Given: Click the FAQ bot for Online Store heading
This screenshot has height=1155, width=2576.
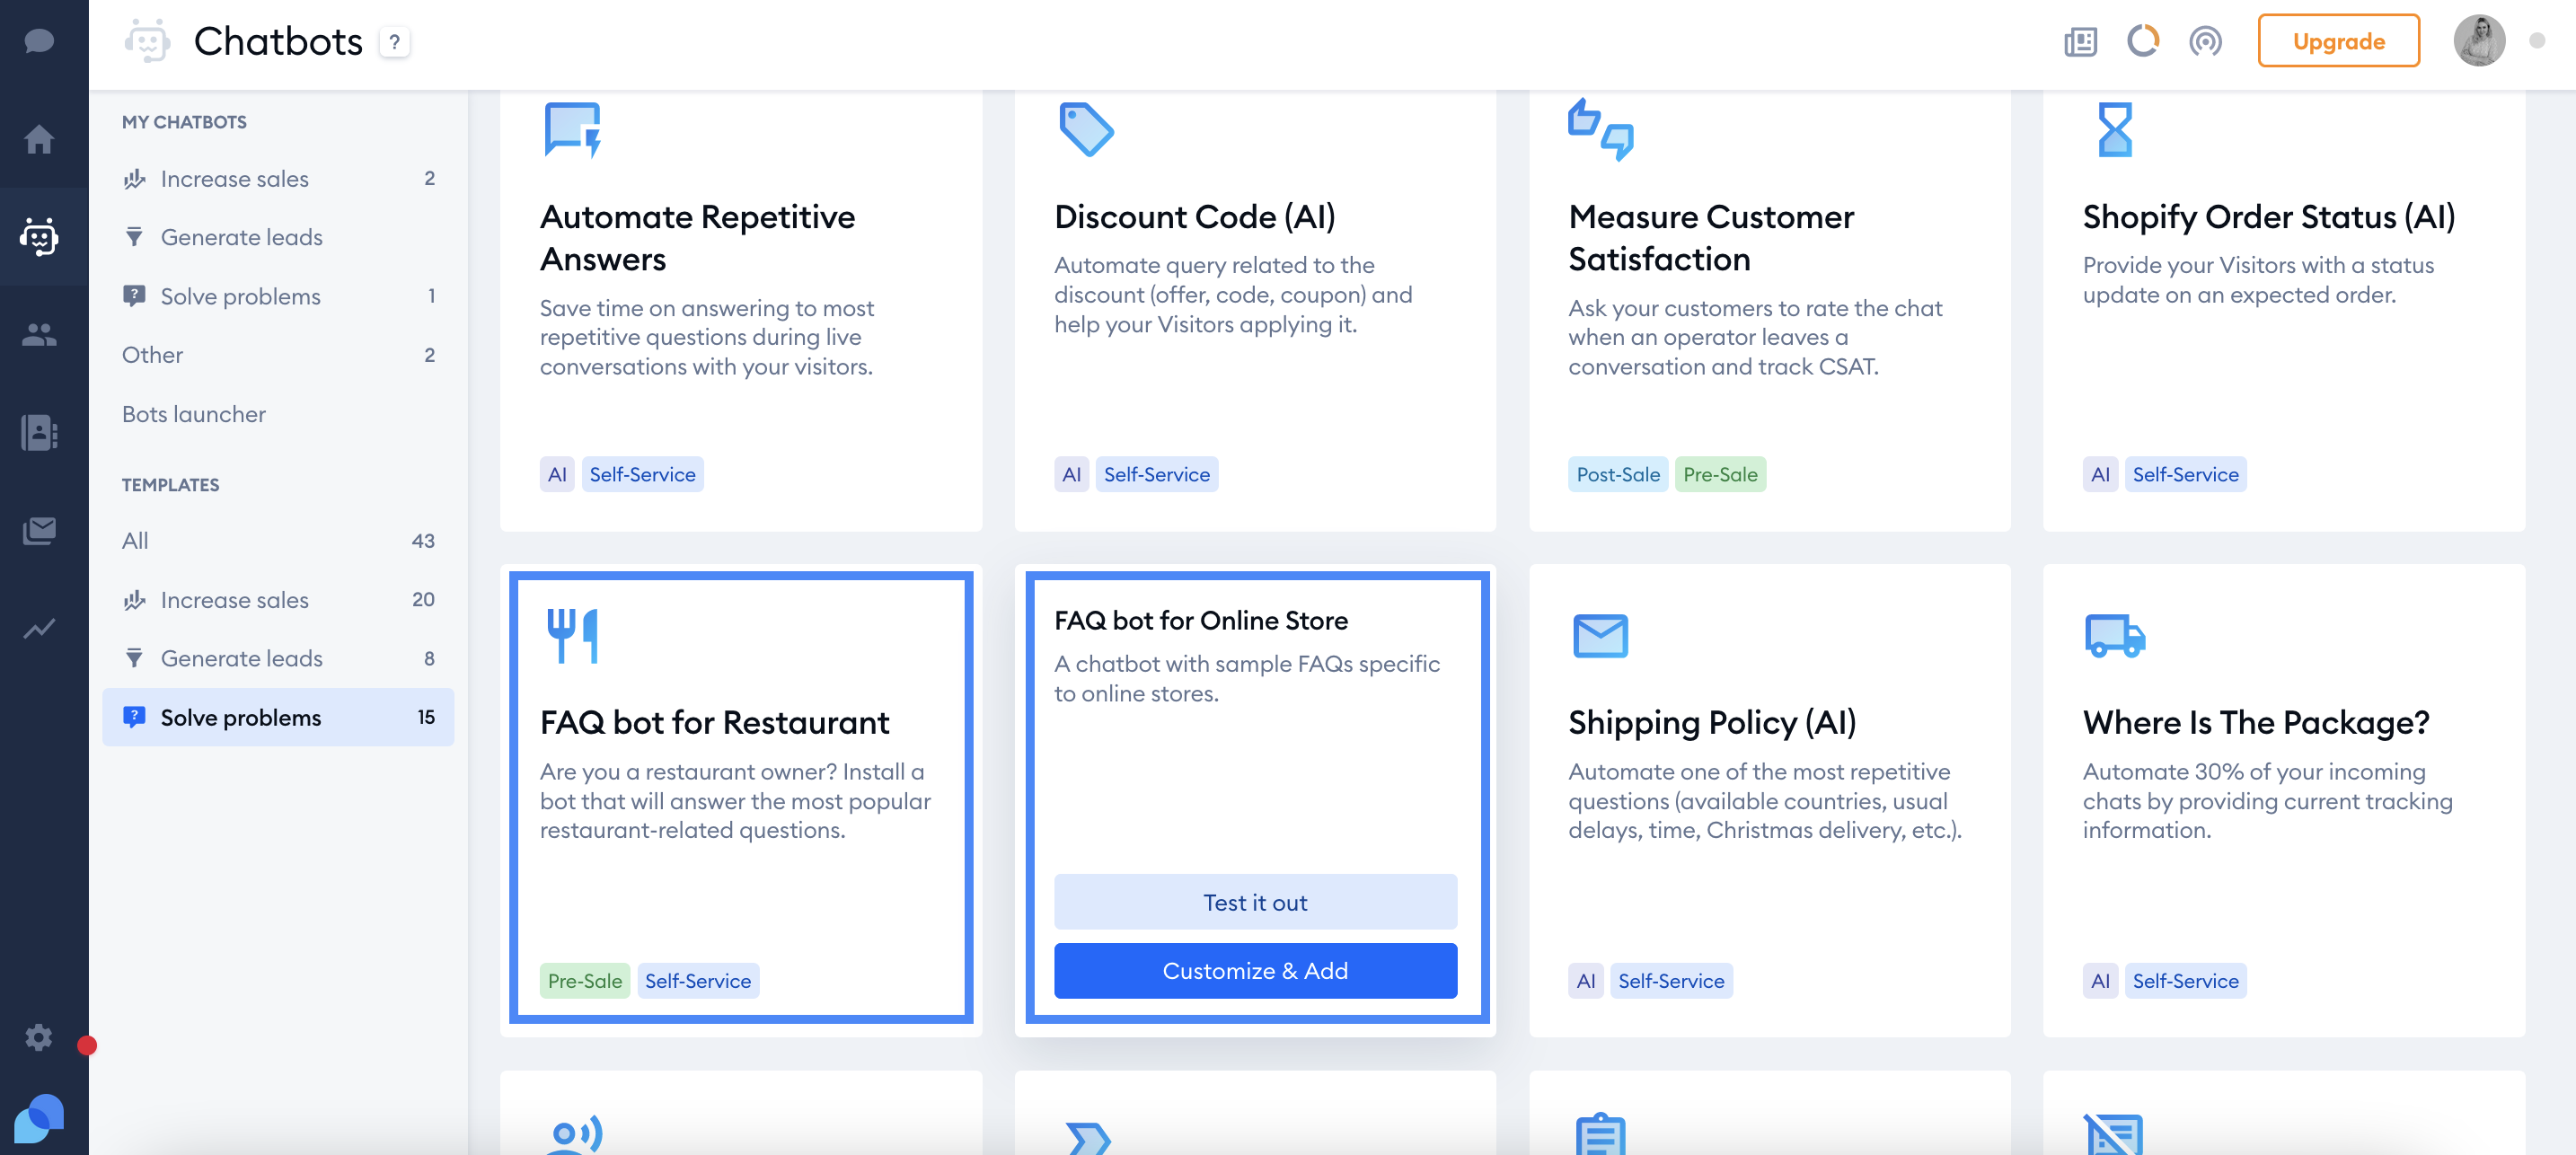Looking at the screenshot, I should [1201, 620].
